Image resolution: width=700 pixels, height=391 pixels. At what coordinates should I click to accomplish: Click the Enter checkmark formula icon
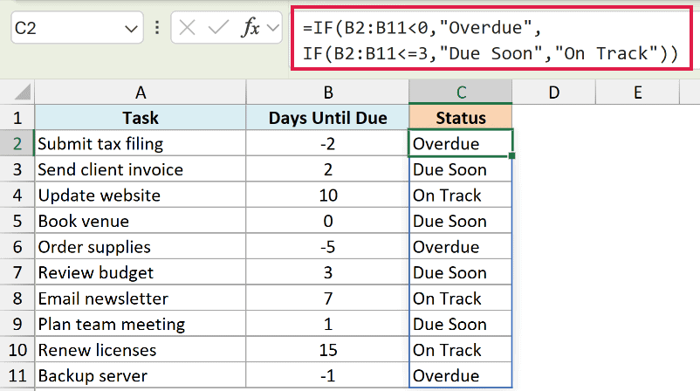tap(218, 28)
